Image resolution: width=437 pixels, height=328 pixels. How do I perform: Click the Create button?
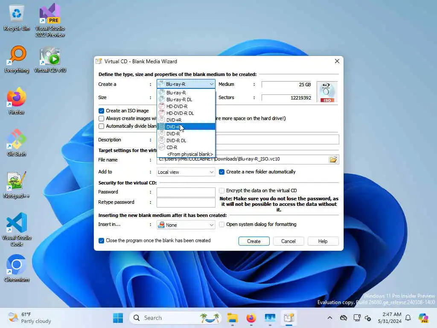coord(254,241)
